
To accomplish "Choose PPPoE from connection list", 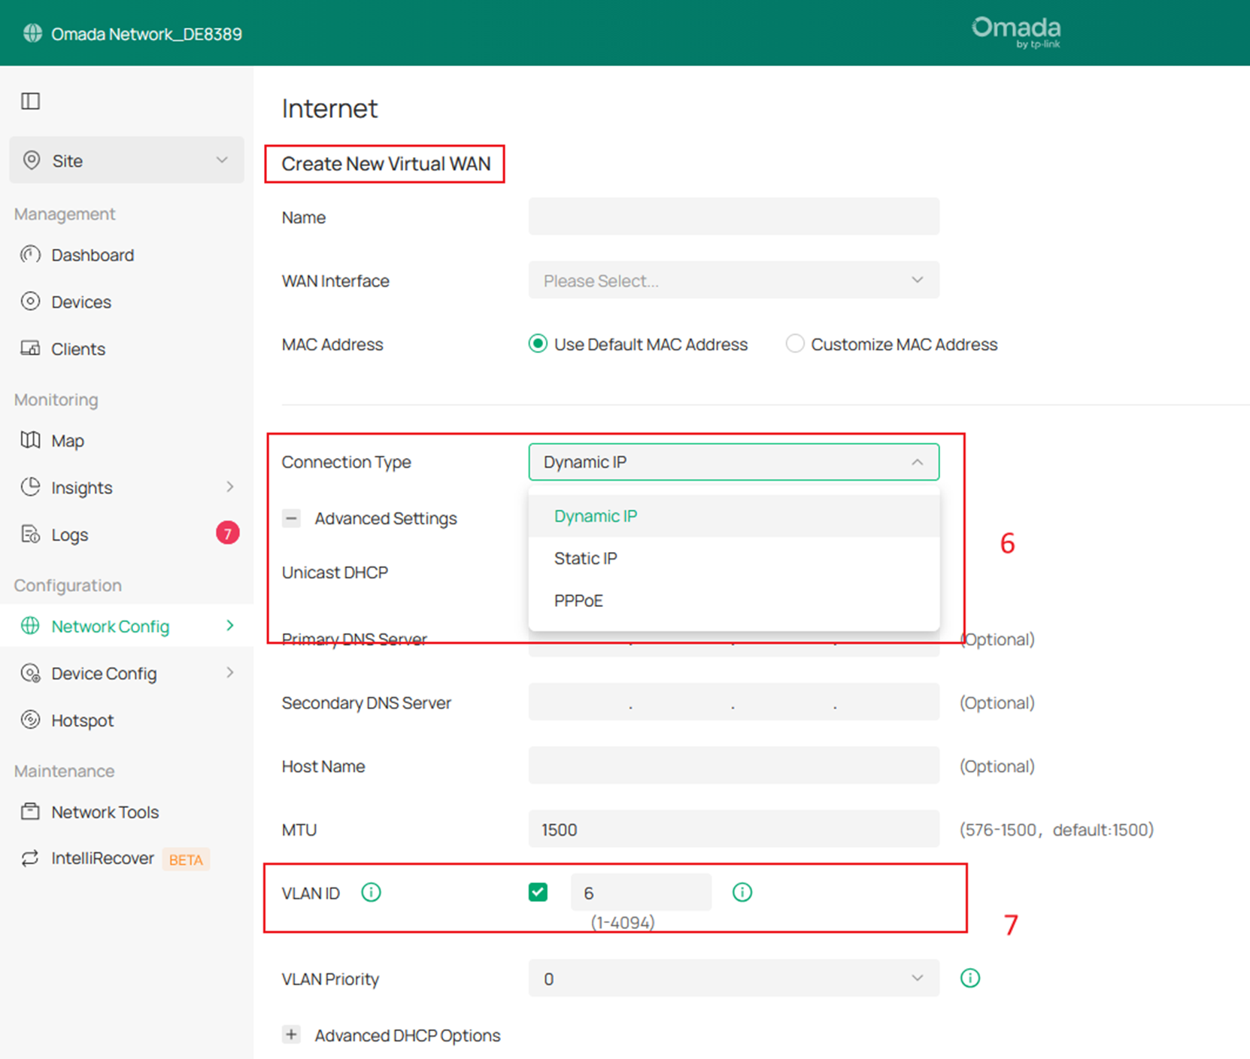I will (578, 600).
